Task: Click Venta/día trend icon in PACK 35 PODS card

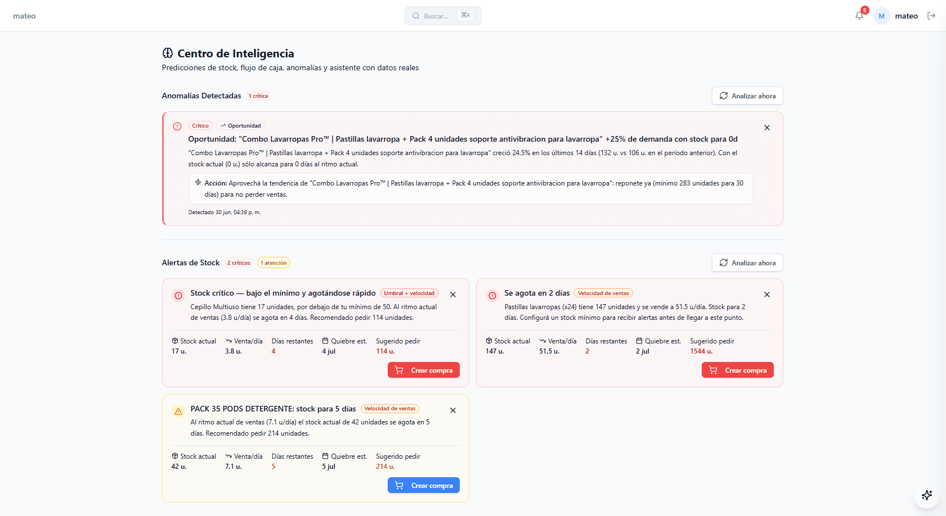Action: (x=228, y=456)
